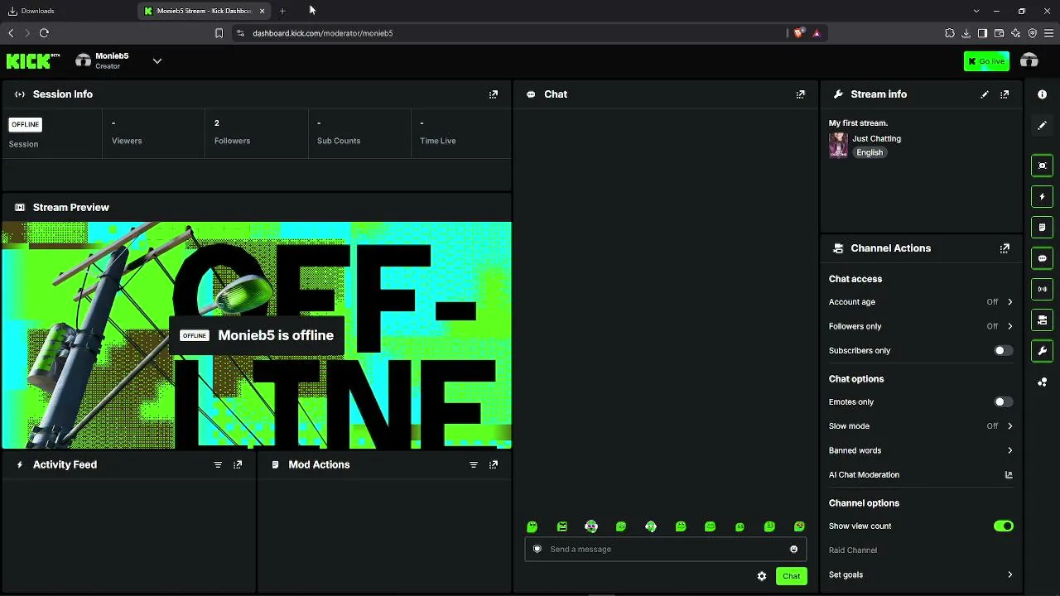The width and height of the screenshot is (1060, 596).
Task: Pop out the Mod Actions panel
Action: click(x=494, y=464)
